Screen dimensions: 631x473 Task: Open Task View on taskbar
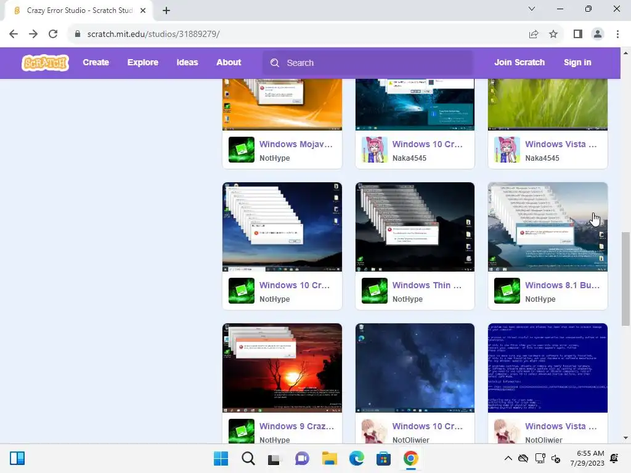click(274, 458)
